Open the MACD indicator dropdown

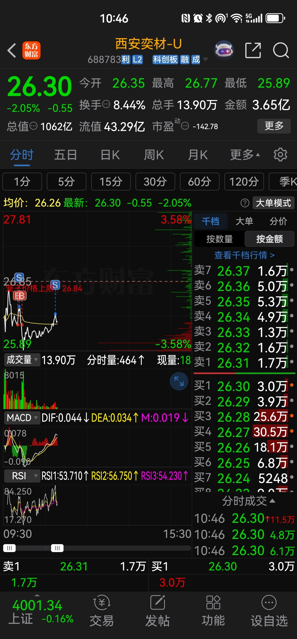click(22, 418)
